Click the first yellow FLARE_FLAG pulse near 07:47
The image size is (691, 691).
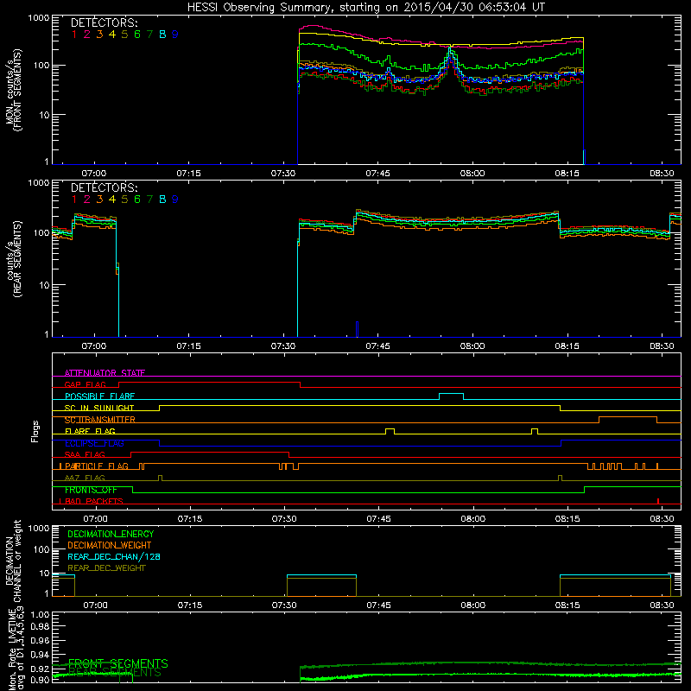(x=390, y=429)
